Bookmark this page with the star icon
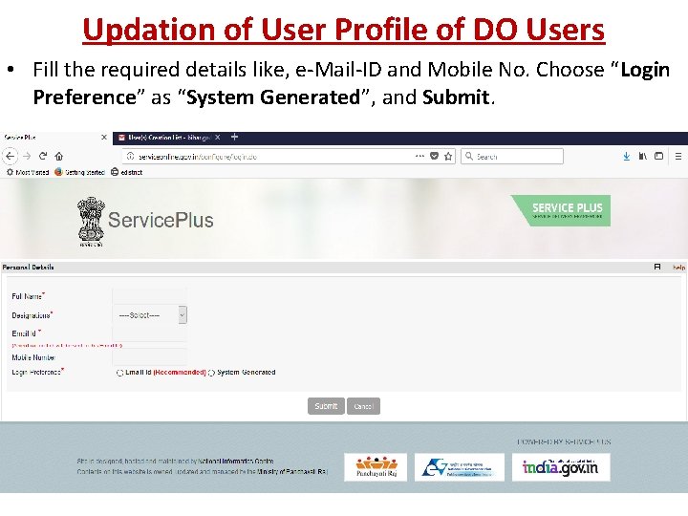Screen dimensions: 688x516 click(x=448, y=156)
